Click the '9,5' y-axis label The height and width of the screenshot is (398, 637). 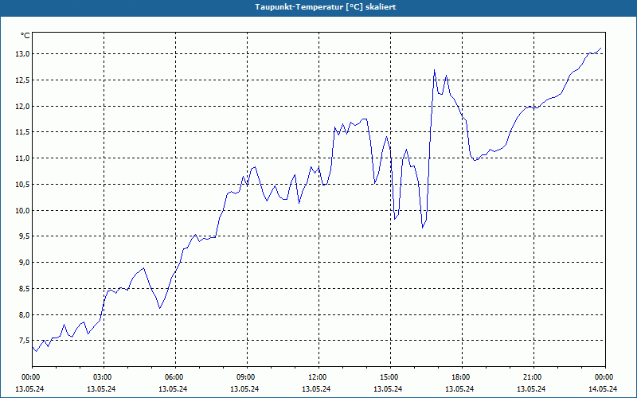[24, 236]
